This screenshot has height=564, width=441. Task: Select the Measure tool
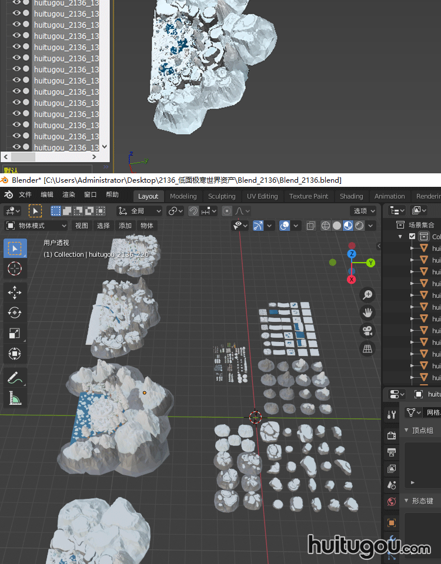pyautogui.click(x=15, y=398)
